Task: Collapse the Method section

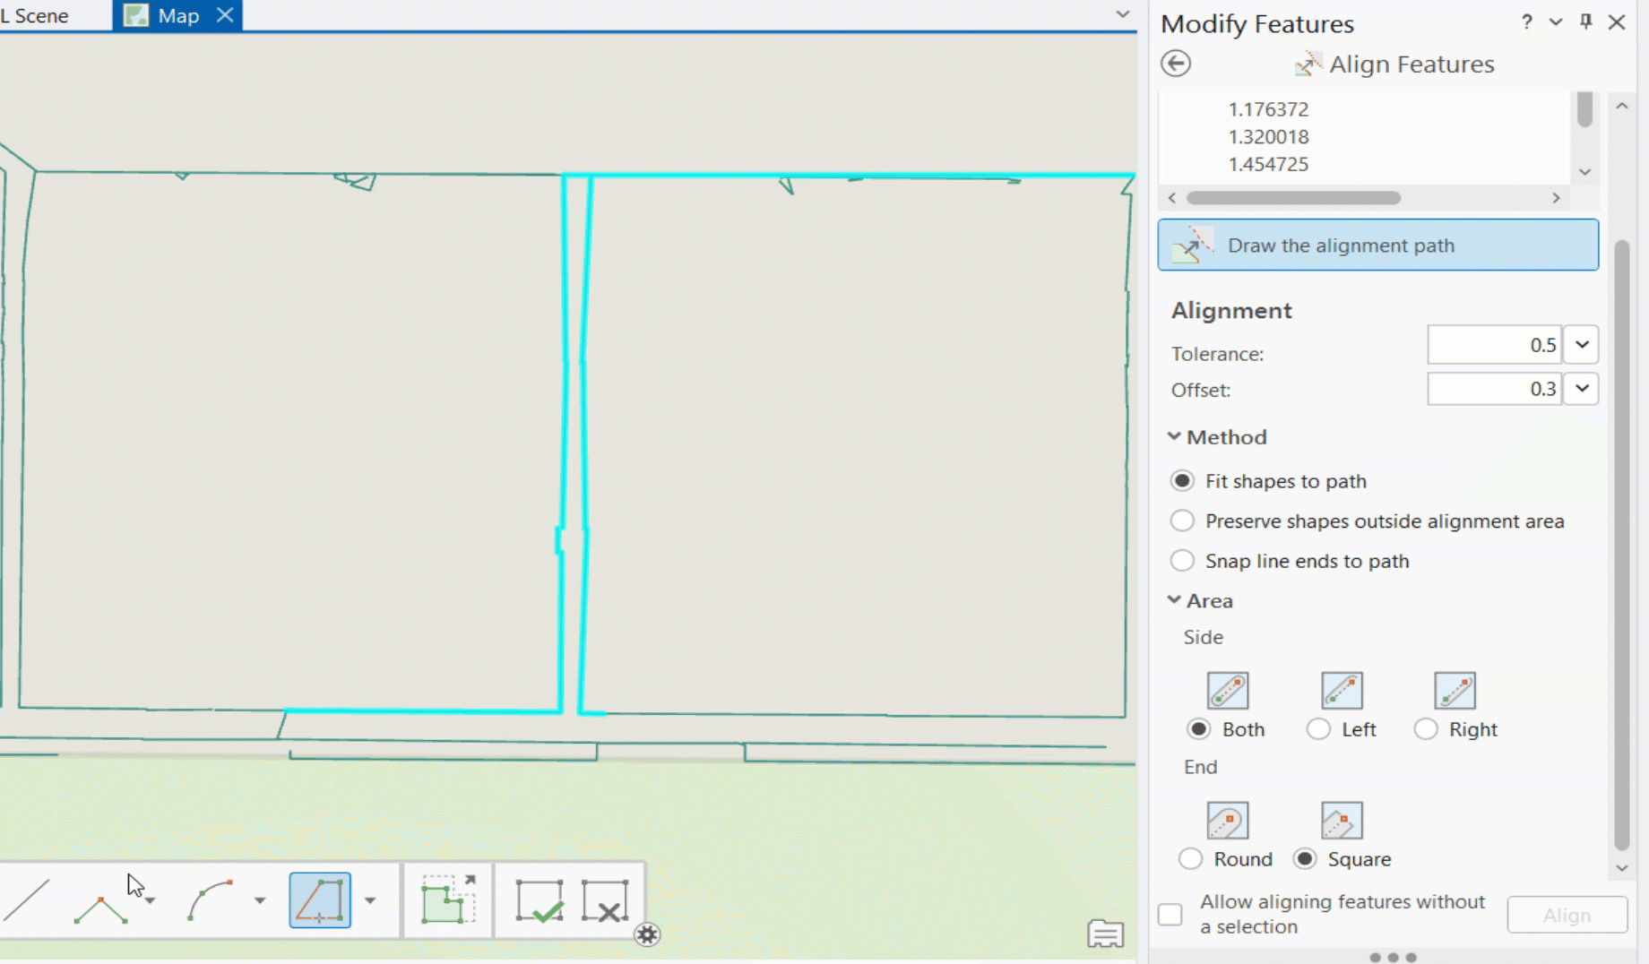Action: [x=1174, y=436]
